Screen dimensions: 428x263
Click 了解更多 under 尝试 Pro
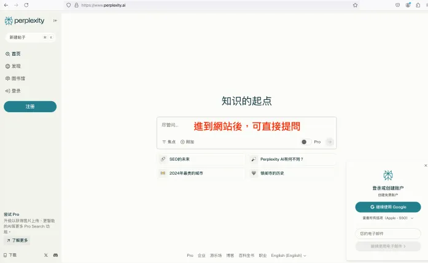point(17,240)
